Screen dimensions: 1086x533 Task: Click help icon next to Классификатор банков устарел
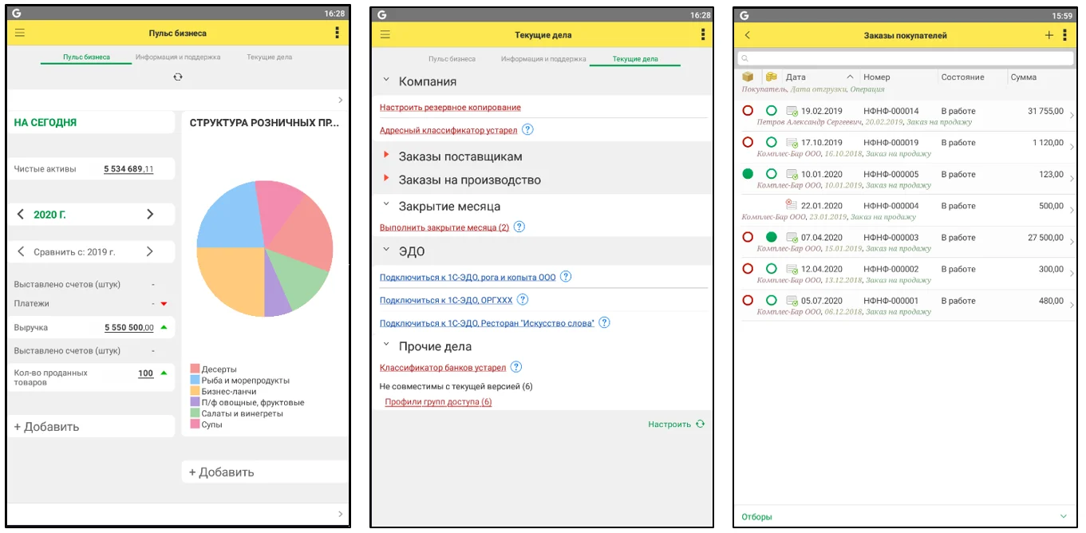[516, 367]
